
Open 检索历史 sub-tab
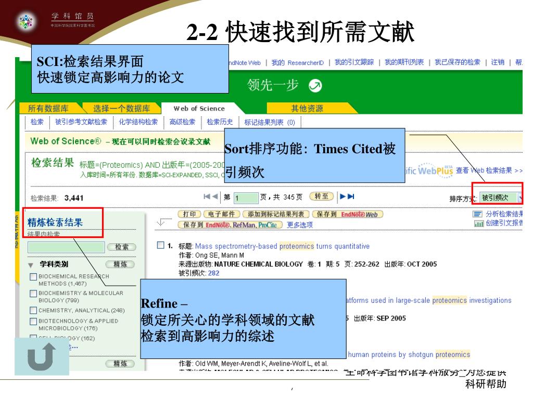220,122
